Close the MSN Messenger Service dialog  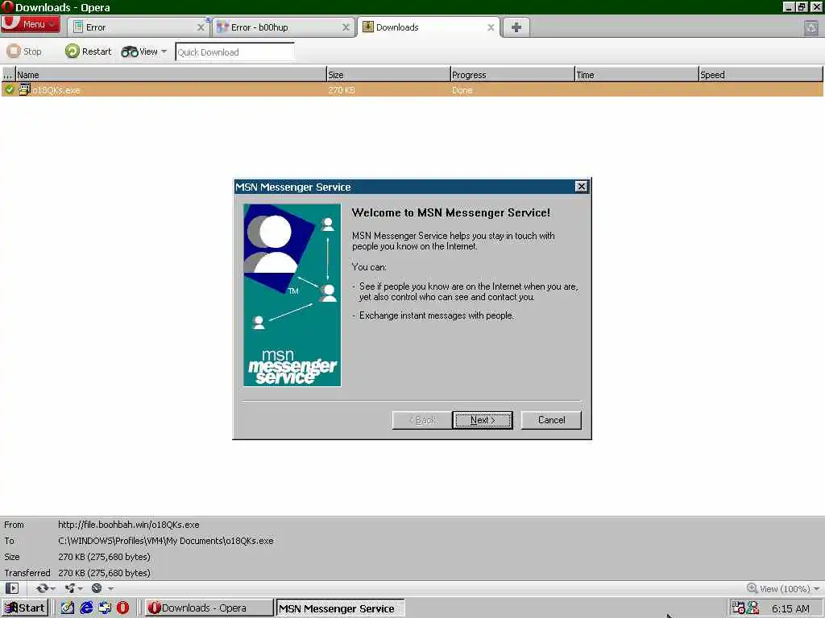tap(581, 187)
